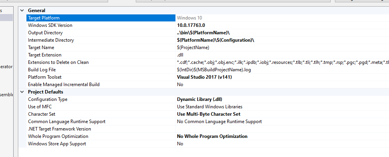Open the Character Set value dropdown

click(x=209, y=114)
